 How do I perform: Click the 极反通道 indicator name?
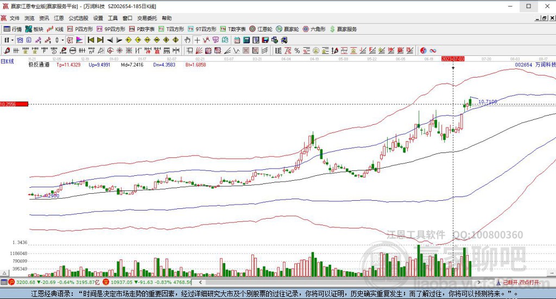point(39,65)
